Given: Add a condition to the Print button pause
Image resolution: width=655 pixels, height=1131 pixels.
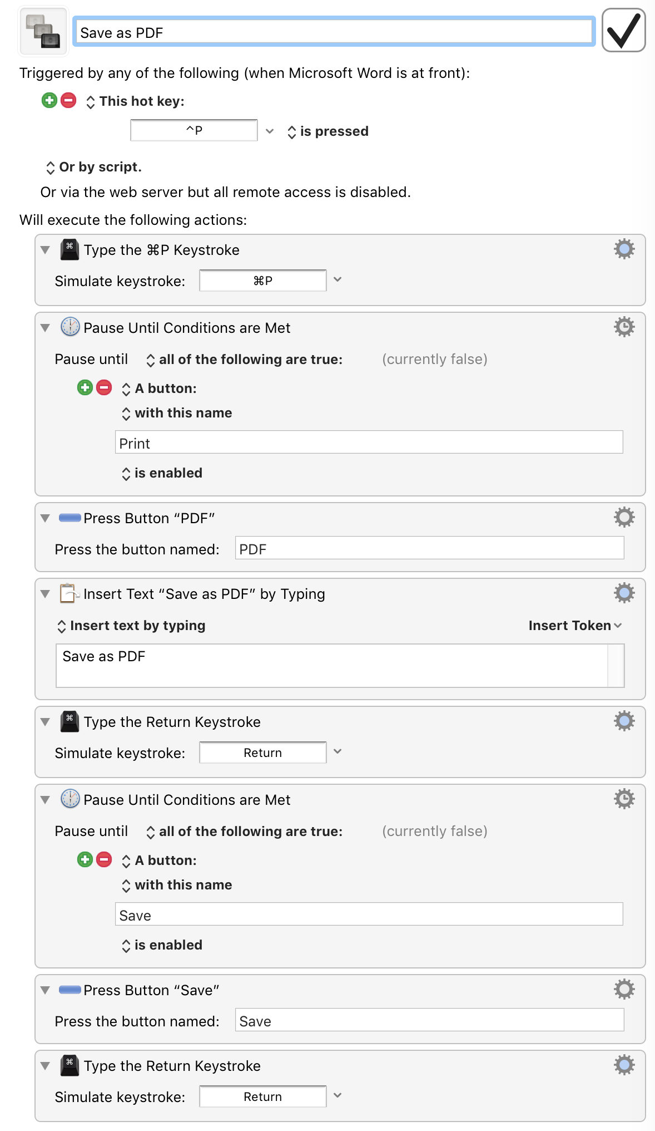Looking at the screenshot, I should pyautogui.click(x=85, y=387).
